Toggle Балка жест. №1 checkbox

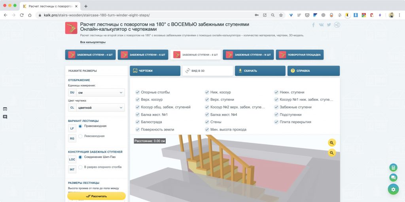coord(137,115)
